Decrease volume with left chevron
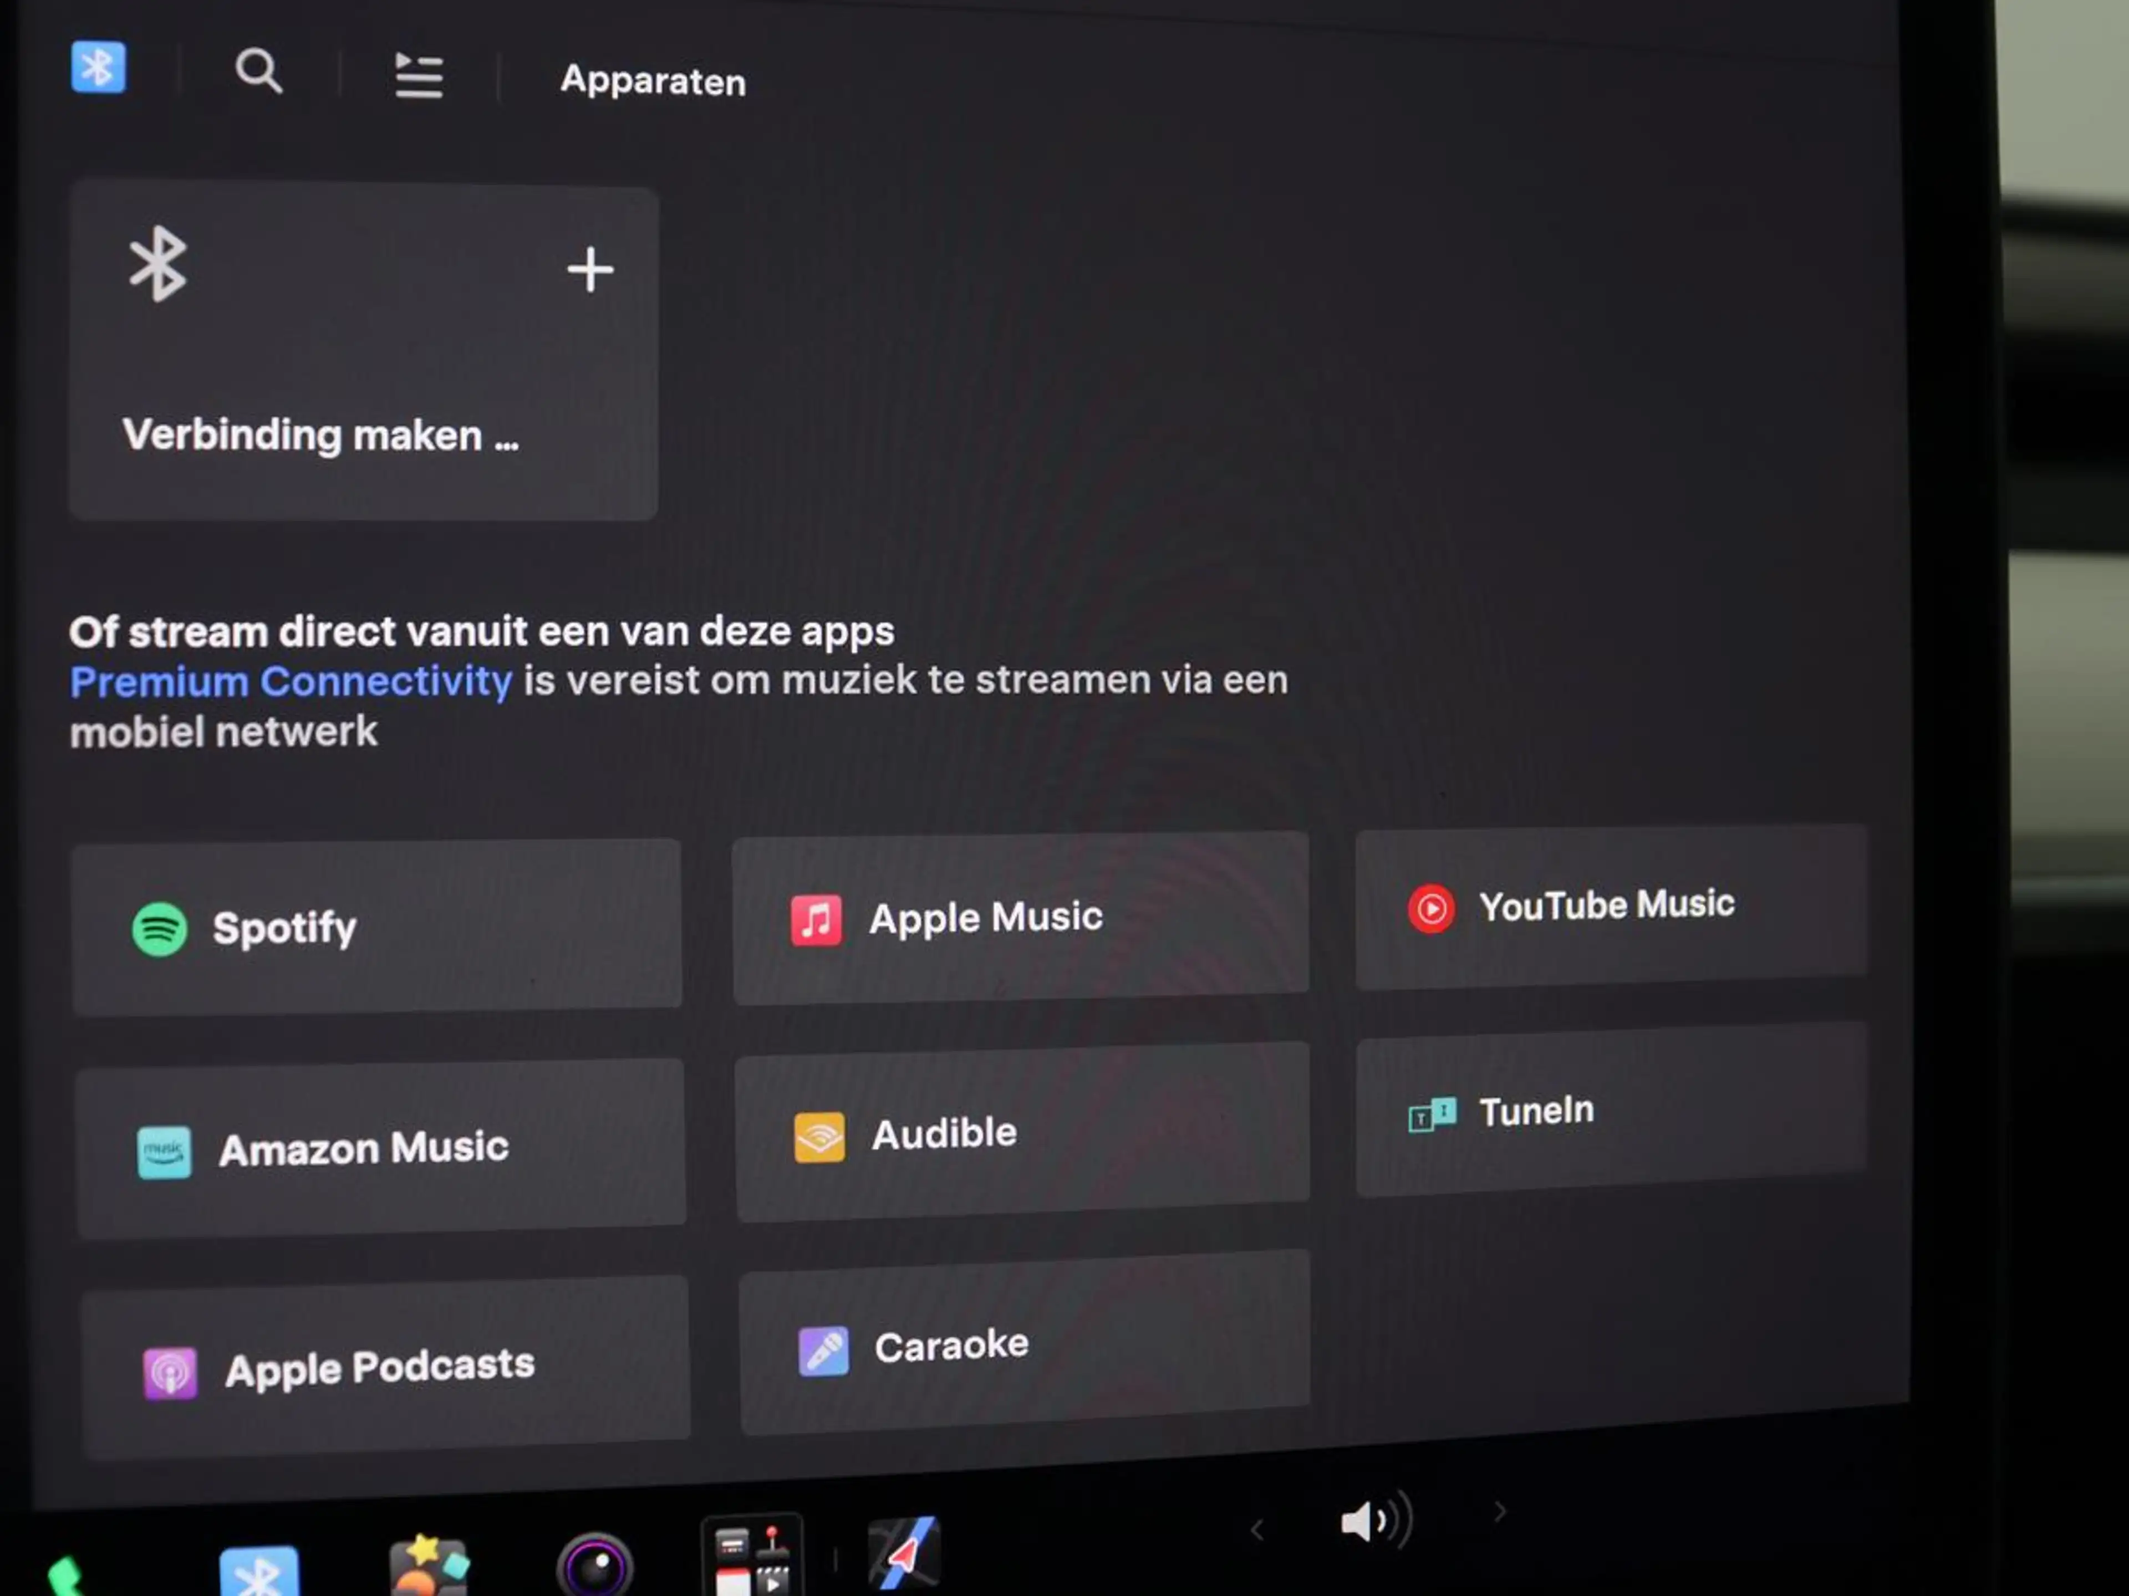Image resolution: width=2129 pixels, height=1596 pixels. (x=1257, y=1529)
